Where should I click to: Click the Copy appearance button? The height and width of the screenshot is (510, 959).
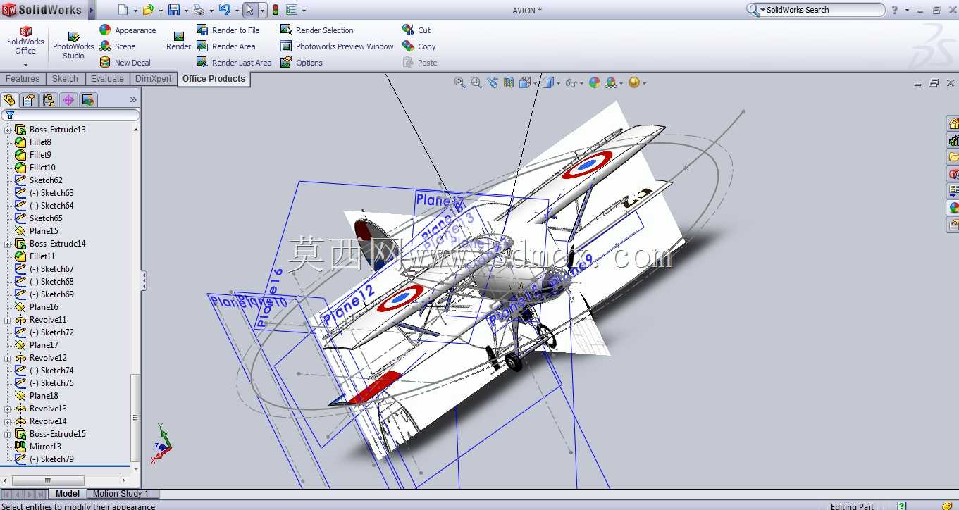coord(419,46)
